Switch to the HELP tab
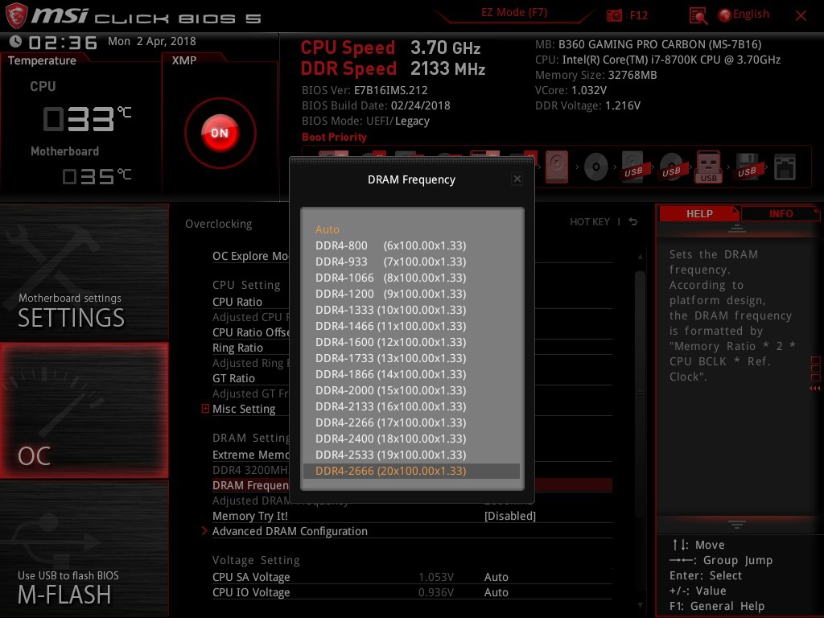Image resolution: width=824 pixels, height=618 pixels. [699, 213]
